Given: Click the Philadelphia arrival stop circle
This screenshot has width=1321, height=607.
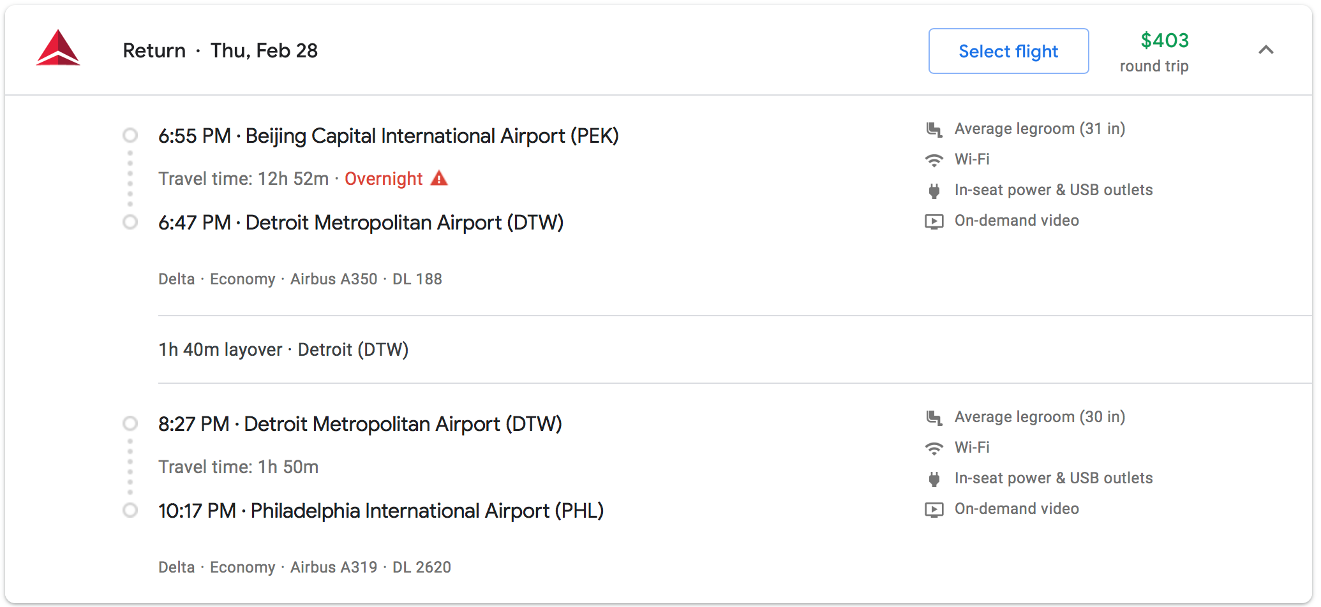Looking at the screenshot, I should point(130,510).
